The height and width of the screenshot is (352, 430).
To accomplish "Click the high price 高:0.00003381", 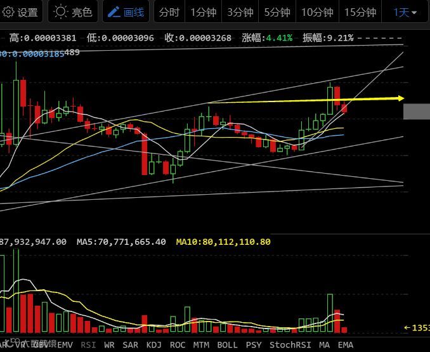I will pyautogui.click(x=42, y=38).
